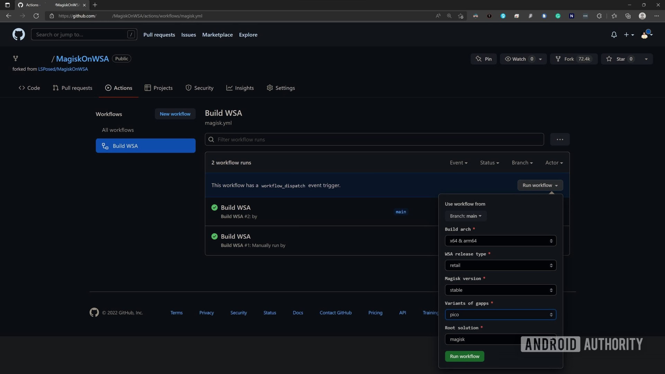
Task: Open the Build arch dropdown
Action: [500, 241]
